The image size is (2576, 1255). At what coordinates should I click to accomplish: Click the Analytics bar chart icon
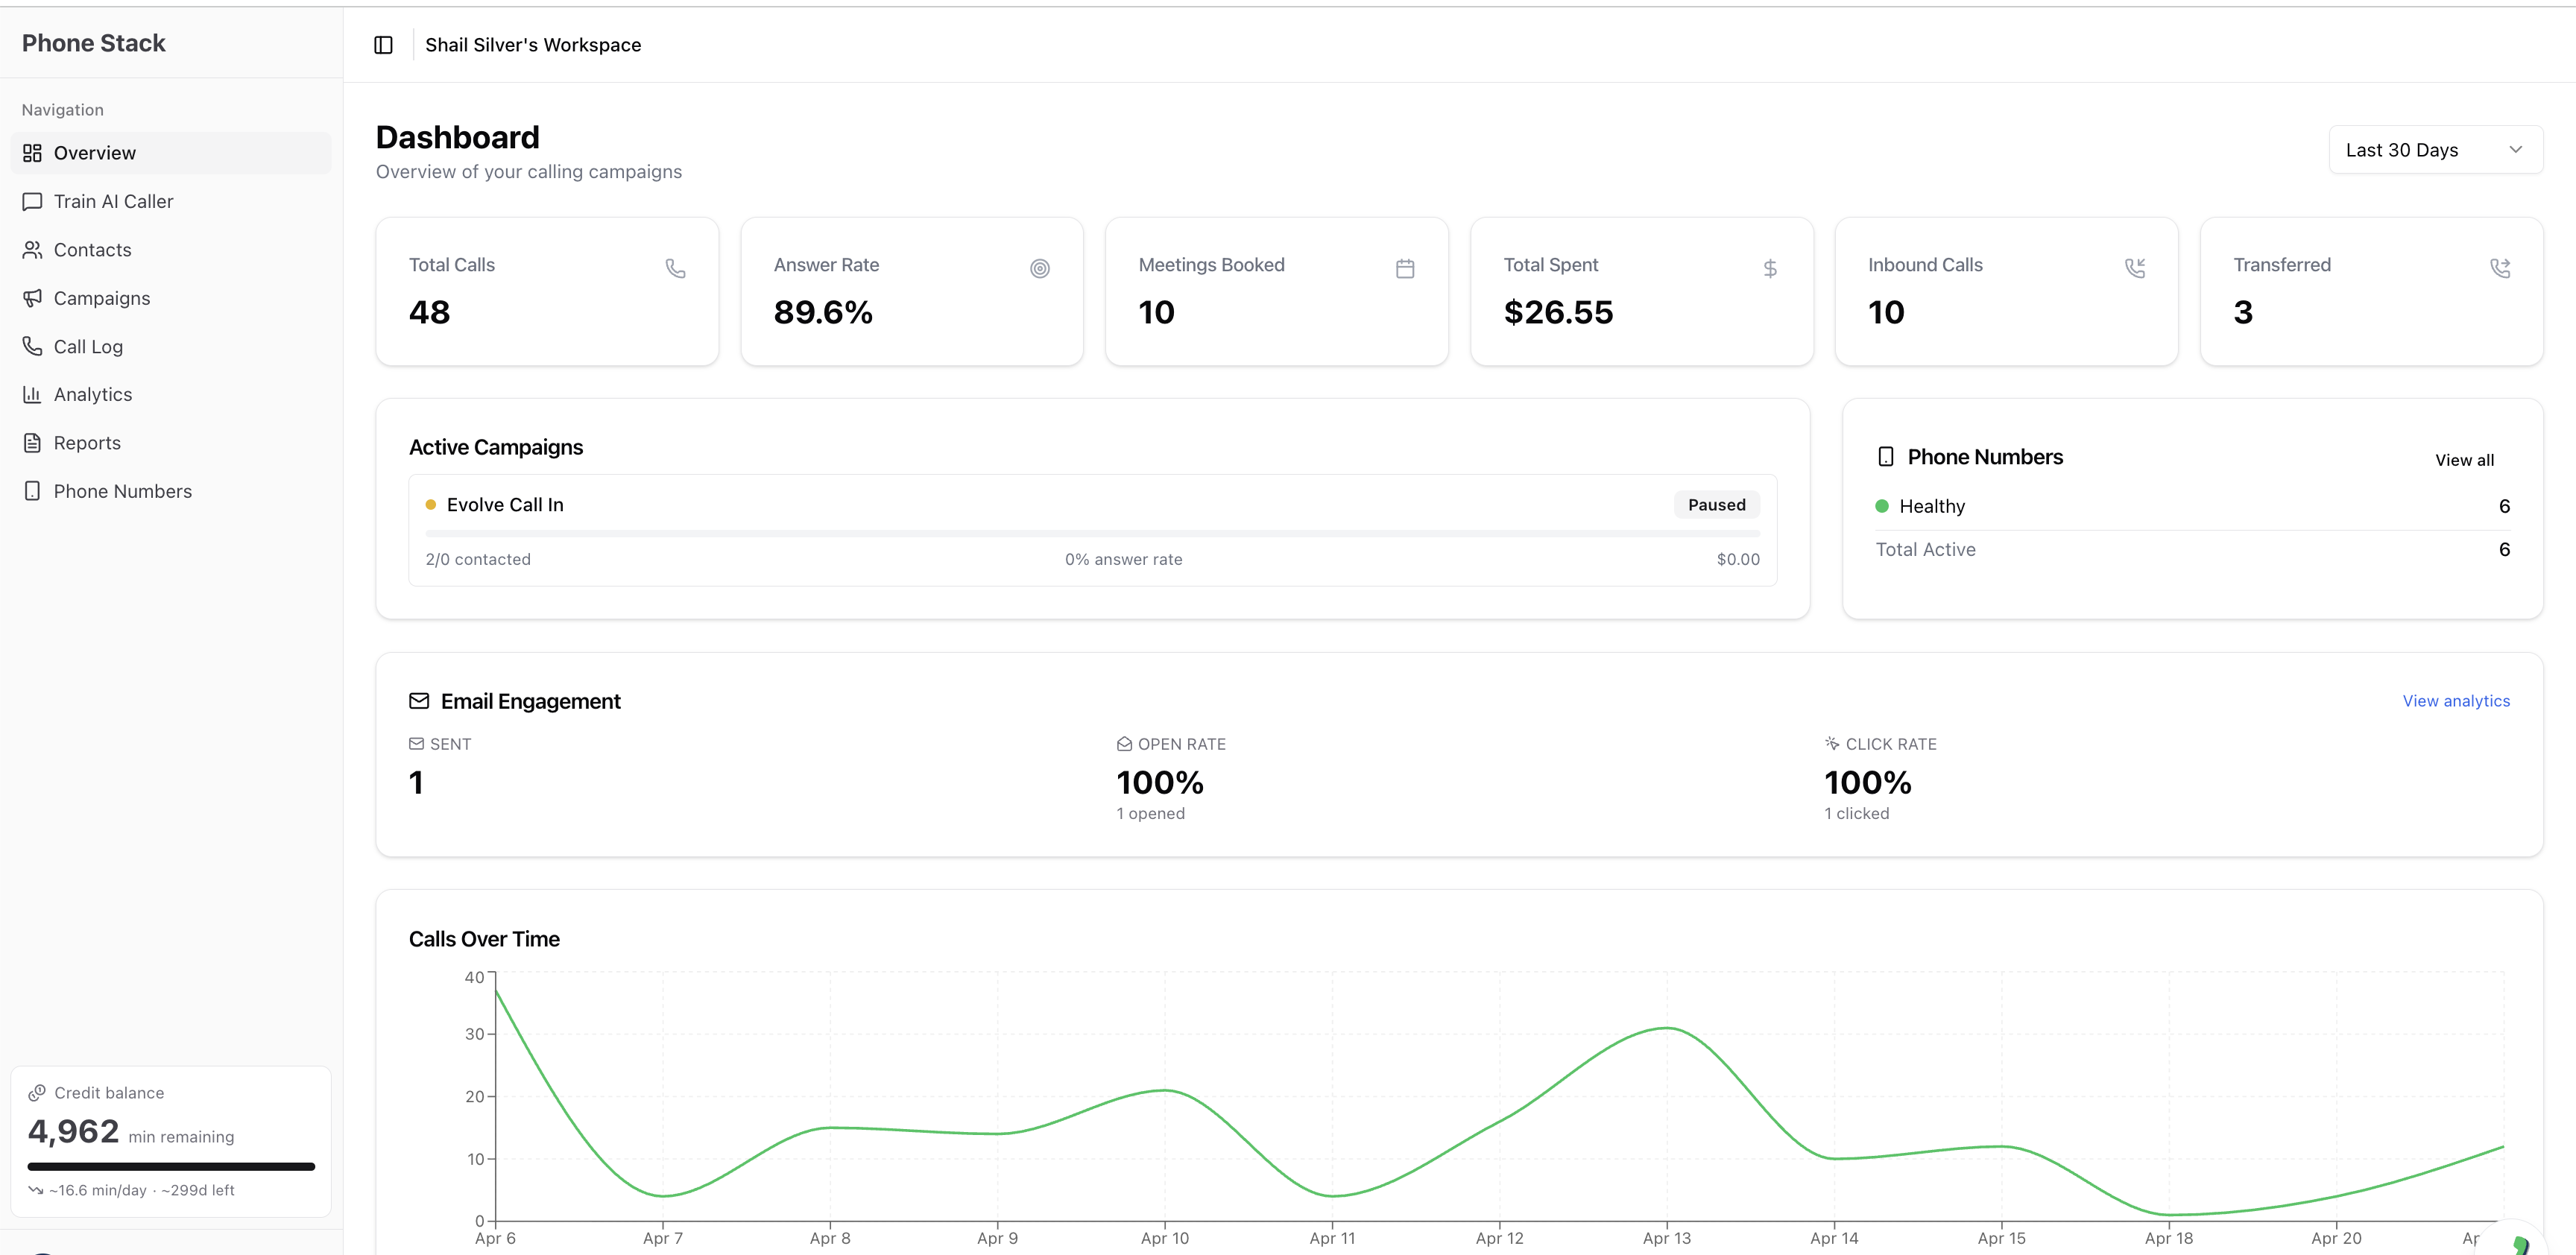point(32,394)
